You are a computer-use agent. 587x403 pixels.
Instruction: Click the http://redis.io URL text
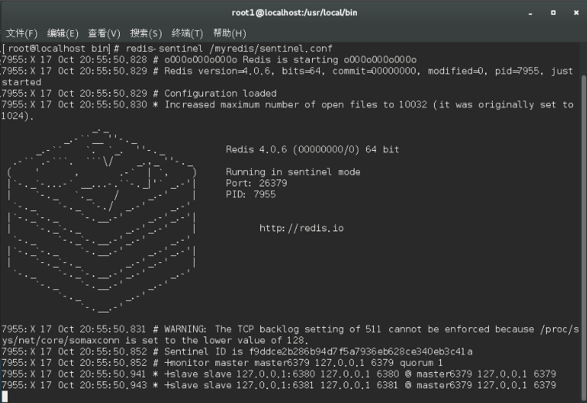point(301,228)
